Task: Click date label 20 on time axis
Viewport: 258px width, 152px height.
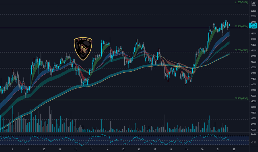Action: tap(202, 150)
